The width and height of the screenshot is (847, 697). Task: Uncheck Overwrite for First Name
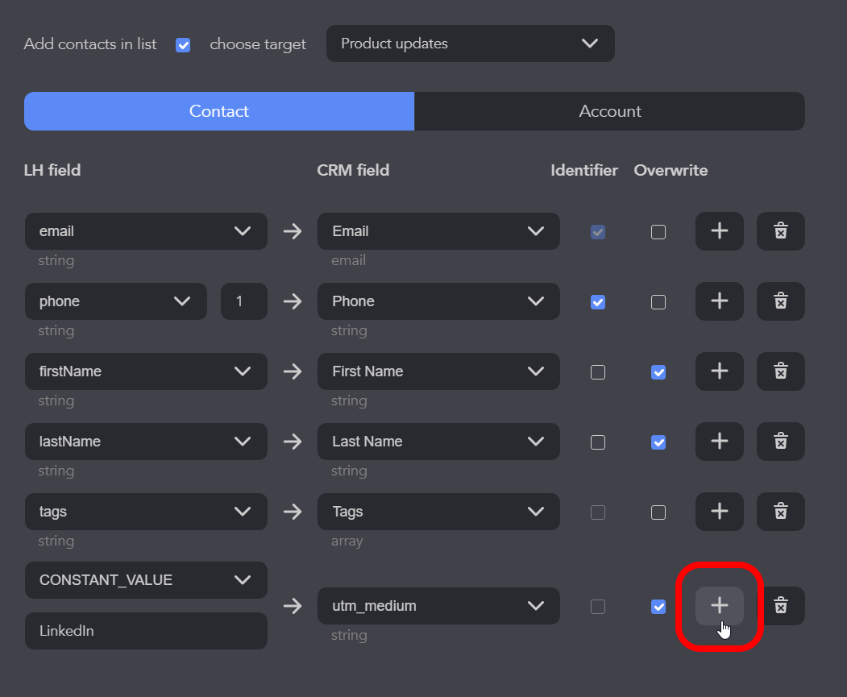point(658,372)
